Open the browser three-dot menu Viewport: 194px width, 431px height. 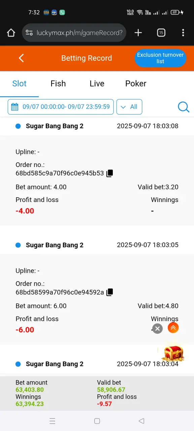[x=183, y=33]
